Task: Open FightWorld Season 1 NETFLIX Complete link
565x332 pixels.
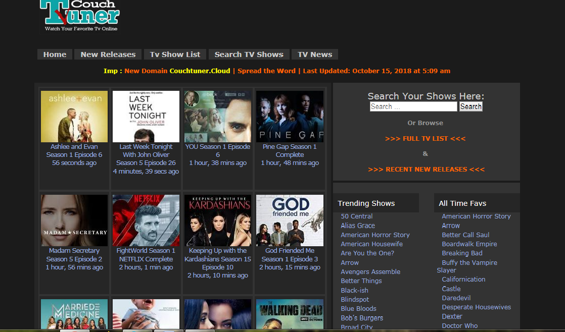Action: tap(146, 255)
